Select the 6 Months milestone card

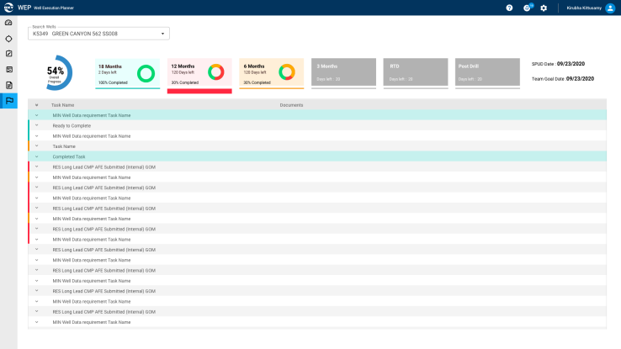[x=272, y=73]
